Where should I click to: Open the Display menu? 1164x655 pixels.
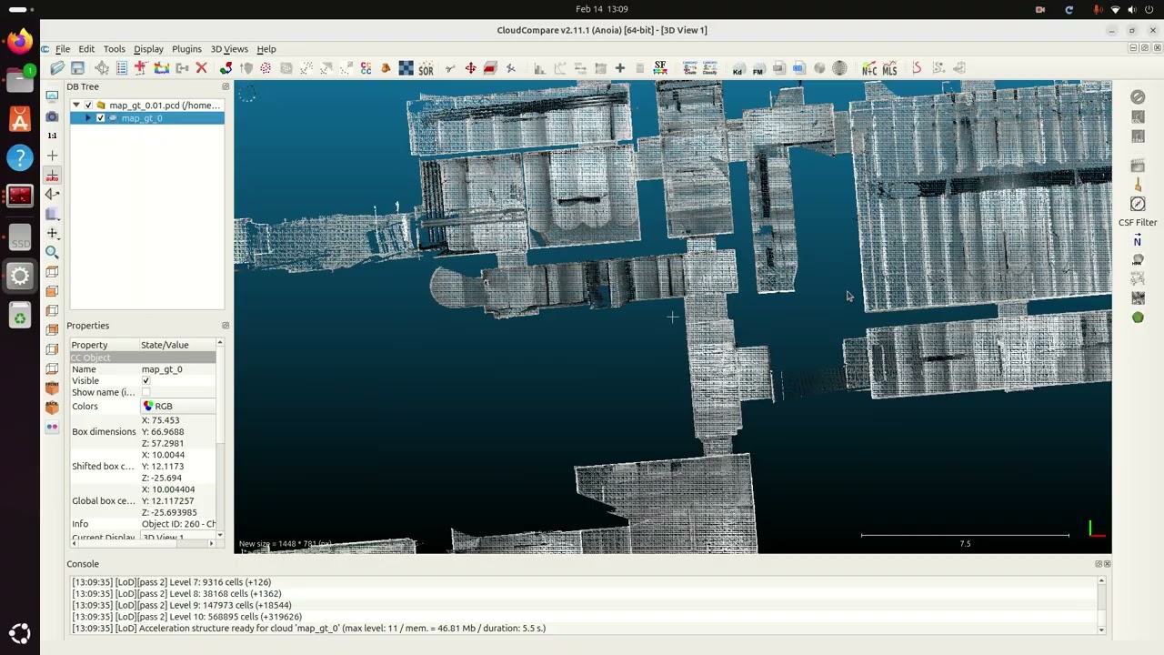click(x=148, y=49)
